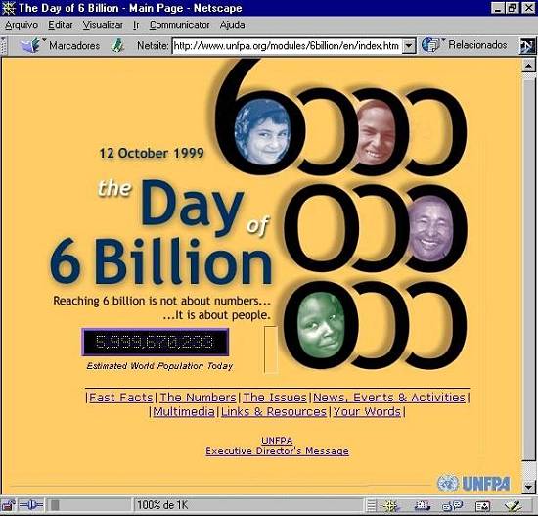Open the Arquivo menu
538x516 pixels.
click(22, 25)
